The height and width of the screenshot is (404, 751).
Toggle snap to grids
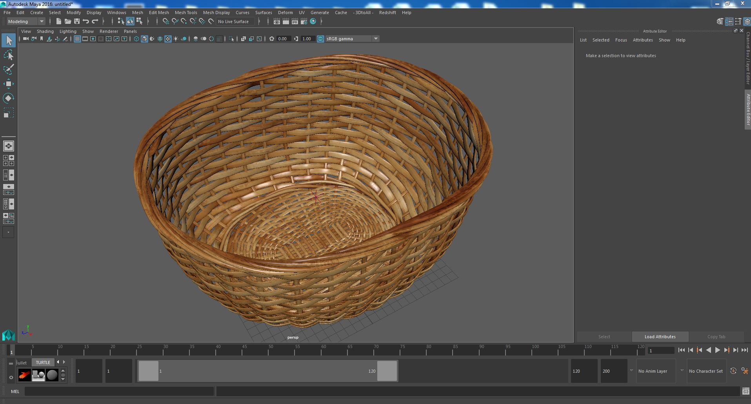[166, 22]
